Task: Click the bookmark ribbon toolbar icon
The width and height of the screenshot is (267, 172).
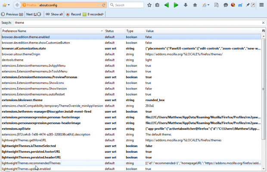Action: point(217,5)
